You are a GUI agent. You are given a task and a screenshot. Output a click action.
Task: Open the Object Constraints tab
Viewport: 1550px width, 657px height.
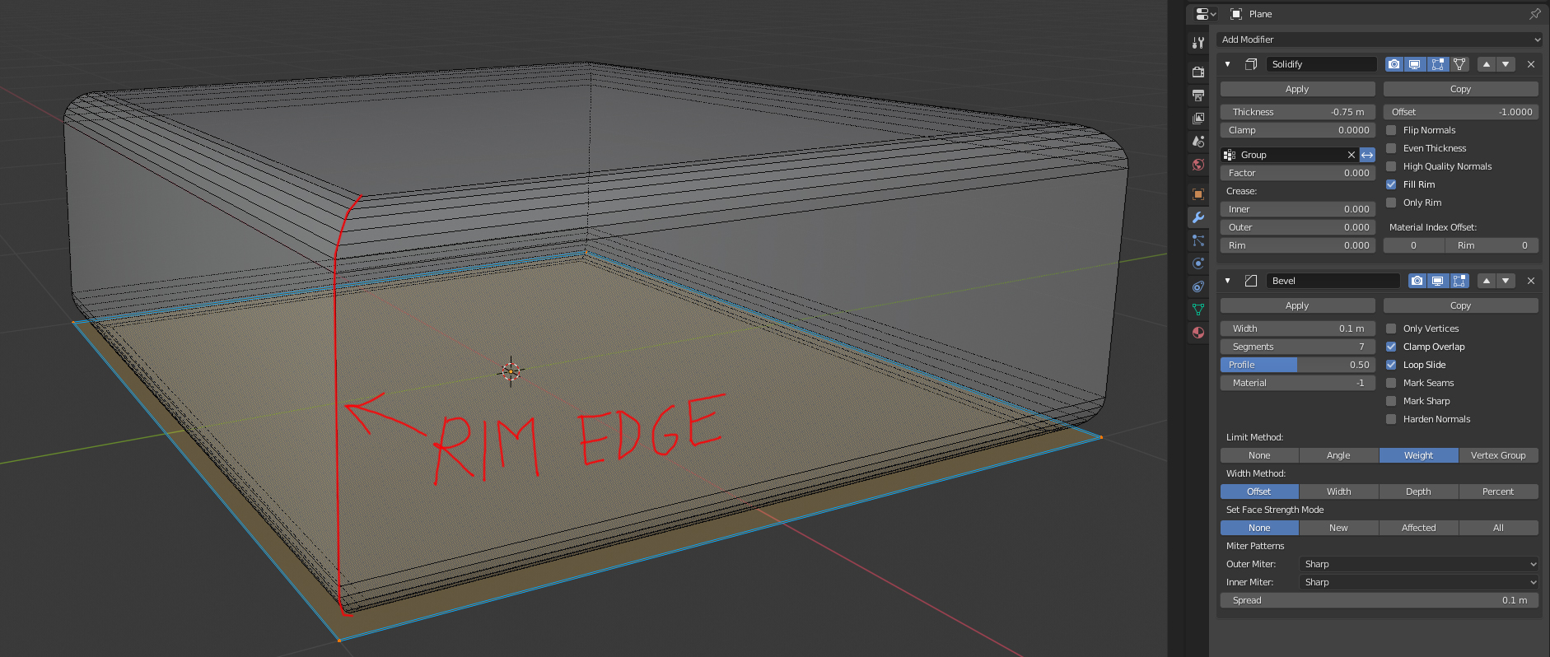1198,287
